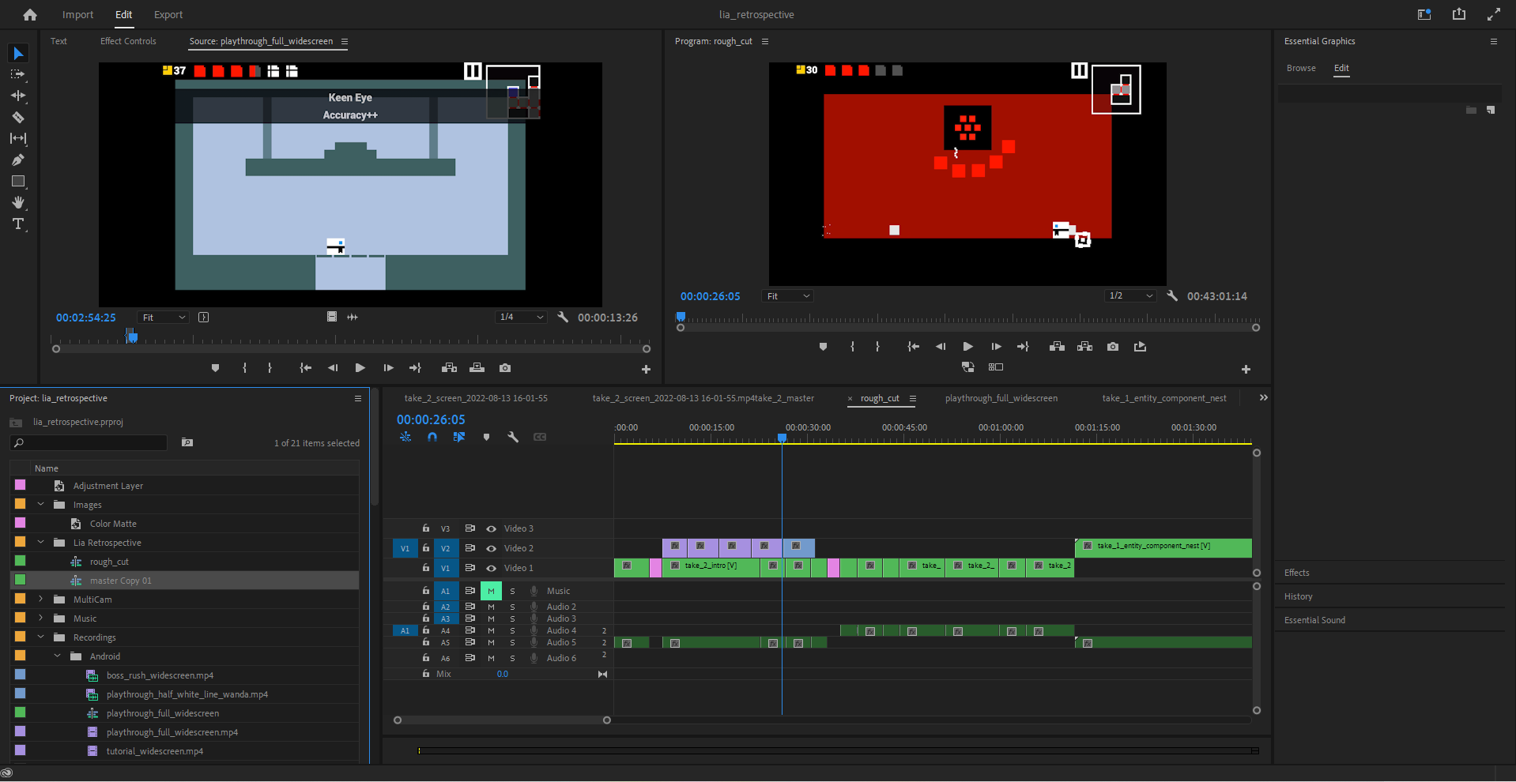The image size is (1516, 782).
Task: Open the Effect Controls tab
Action: point(128,41)
